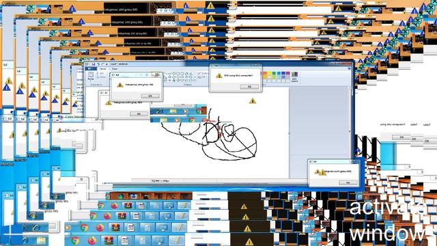437x246 pixels.
Task: Click the Firefox icon in the bottommost taskbar copy
Action: pos(92,240)
